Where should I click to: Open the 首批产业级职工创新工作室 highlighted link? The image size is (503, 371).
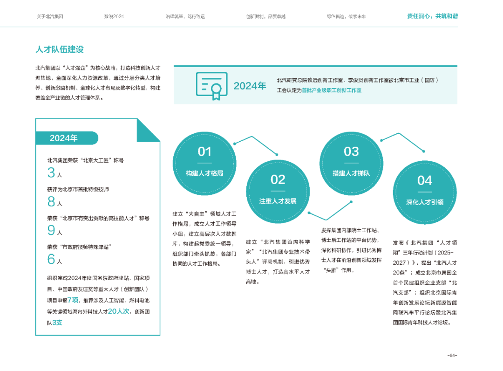tap(332, 90)
